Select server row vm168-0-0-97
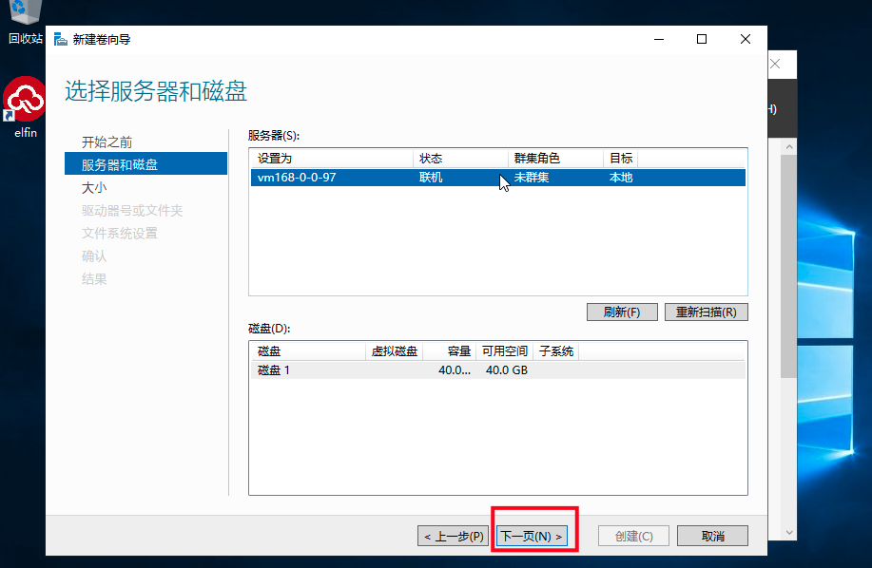Viewport: 872px width, 568px height. [x=497, y=177]
